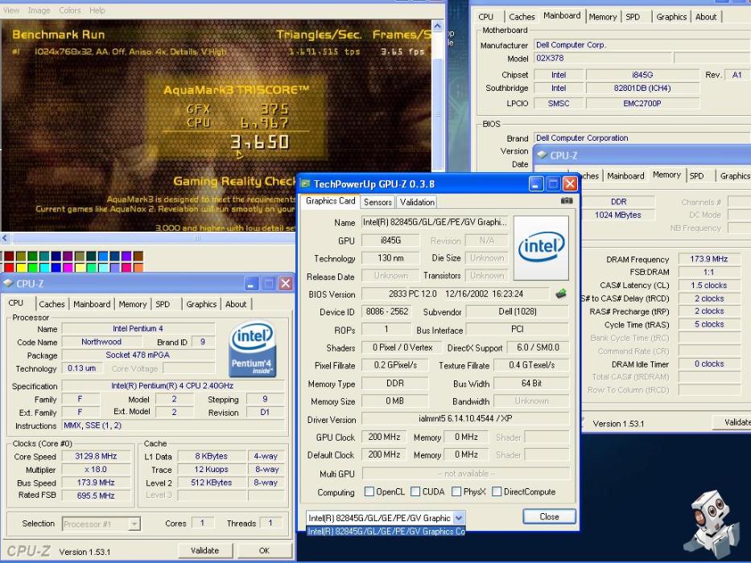Pick the orange color swatch
Viewport: 751px width, 563px height.
click(x=138, y=268)
